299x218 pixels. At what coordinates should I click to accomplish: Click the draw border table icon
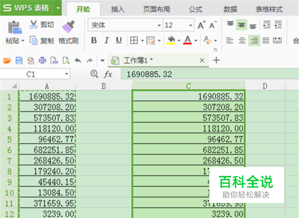coord(151,41)
